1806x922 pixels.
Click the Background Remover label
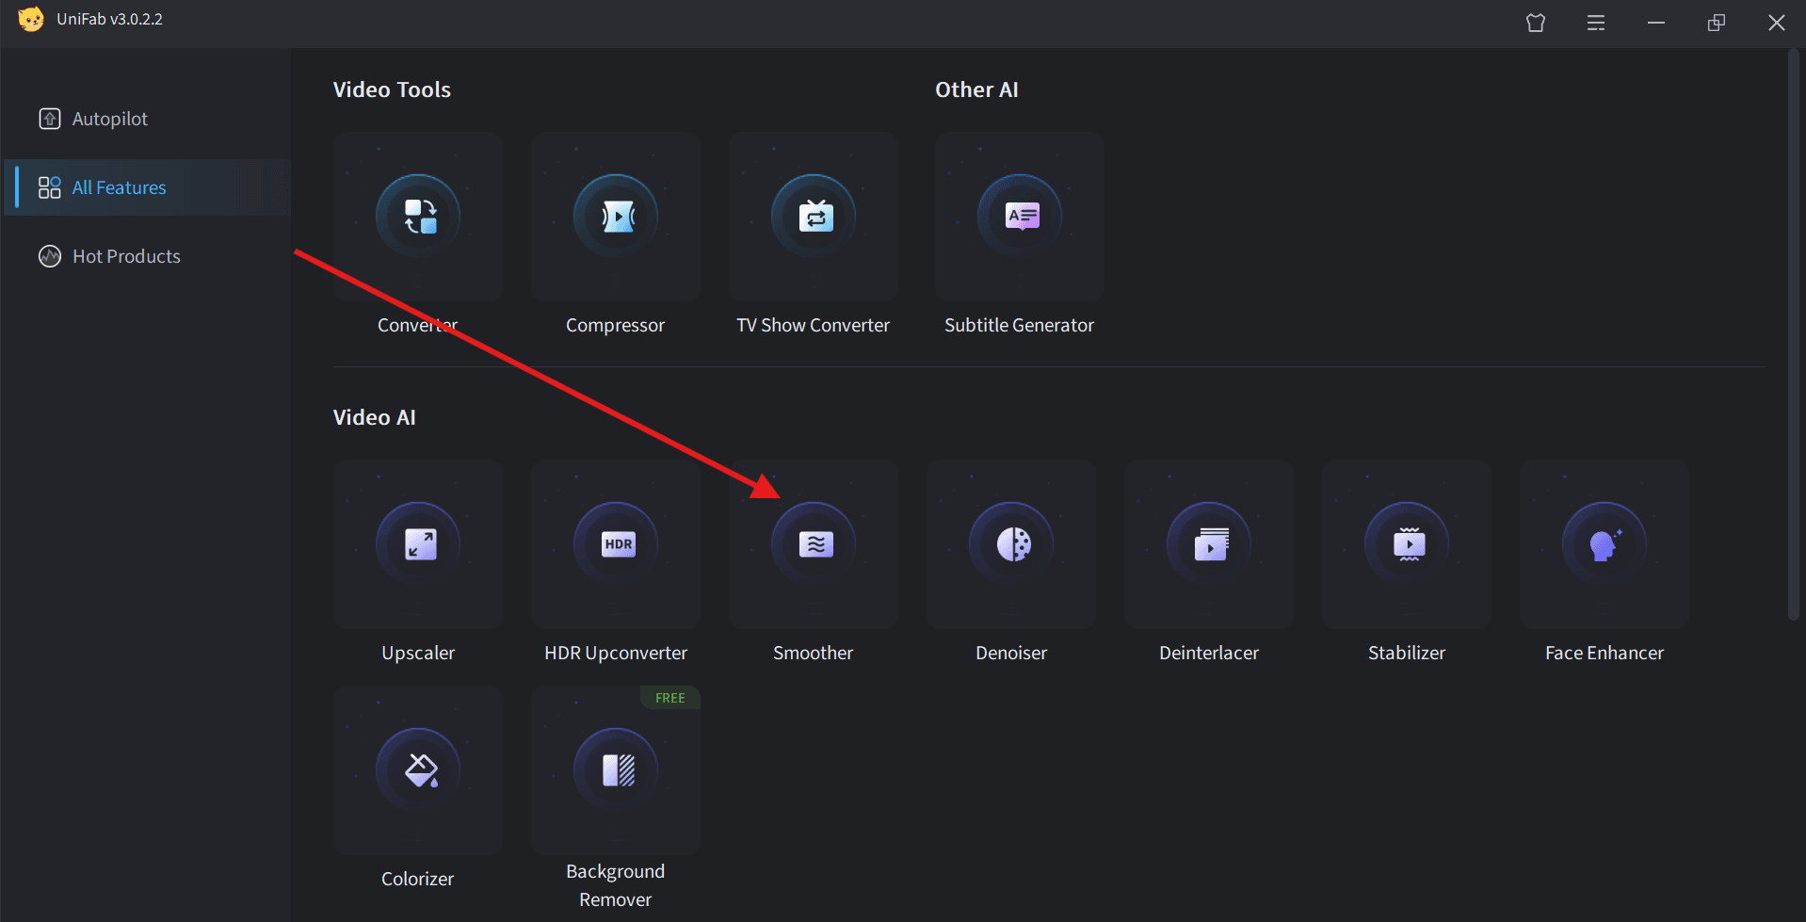click(x=616, y=885)
